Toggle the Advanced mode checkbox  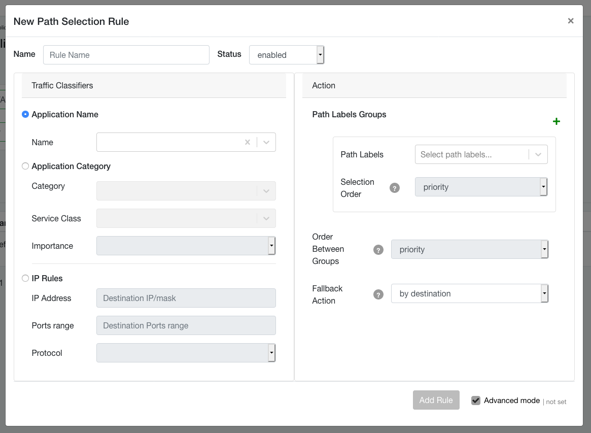click(475, 401)
